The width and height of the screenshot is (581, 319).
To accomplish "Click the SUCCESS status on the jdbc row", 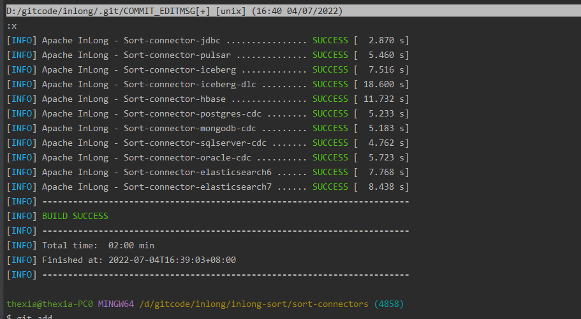I will [330, 40].
